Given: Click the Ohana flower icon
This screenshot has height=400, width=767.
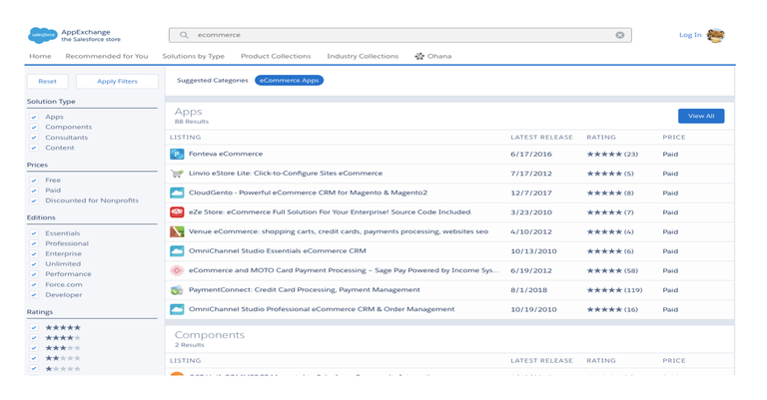Looking at the screenshot, I should [419, 56].
